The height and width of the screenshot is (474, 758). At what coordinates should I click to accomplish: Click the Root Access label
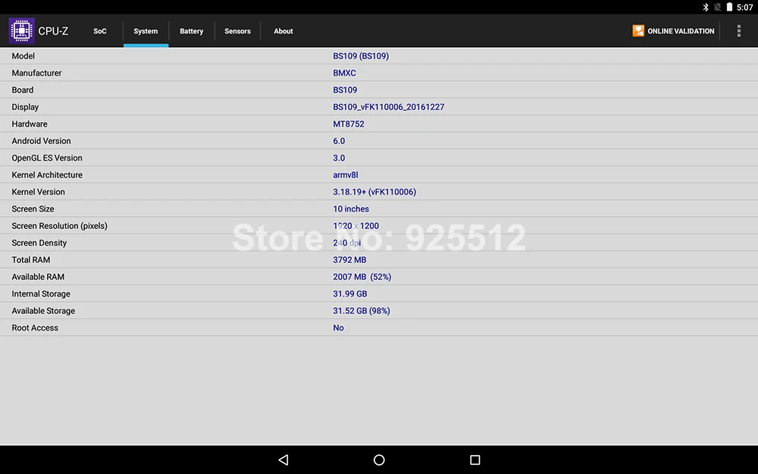[35, 328]
